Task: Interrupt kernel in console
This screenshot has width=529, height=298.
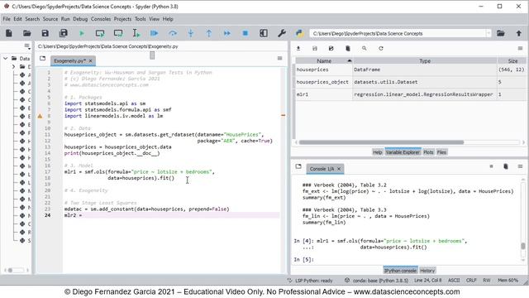Action: 491,166
